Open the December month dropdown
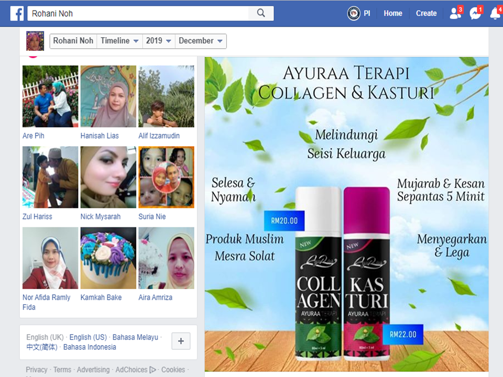The width and height of the screenshot is (503, 377). (x=201, y=41)
